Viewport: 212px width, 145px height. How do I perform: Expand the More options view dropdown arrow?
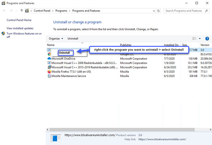pos(200,39)
